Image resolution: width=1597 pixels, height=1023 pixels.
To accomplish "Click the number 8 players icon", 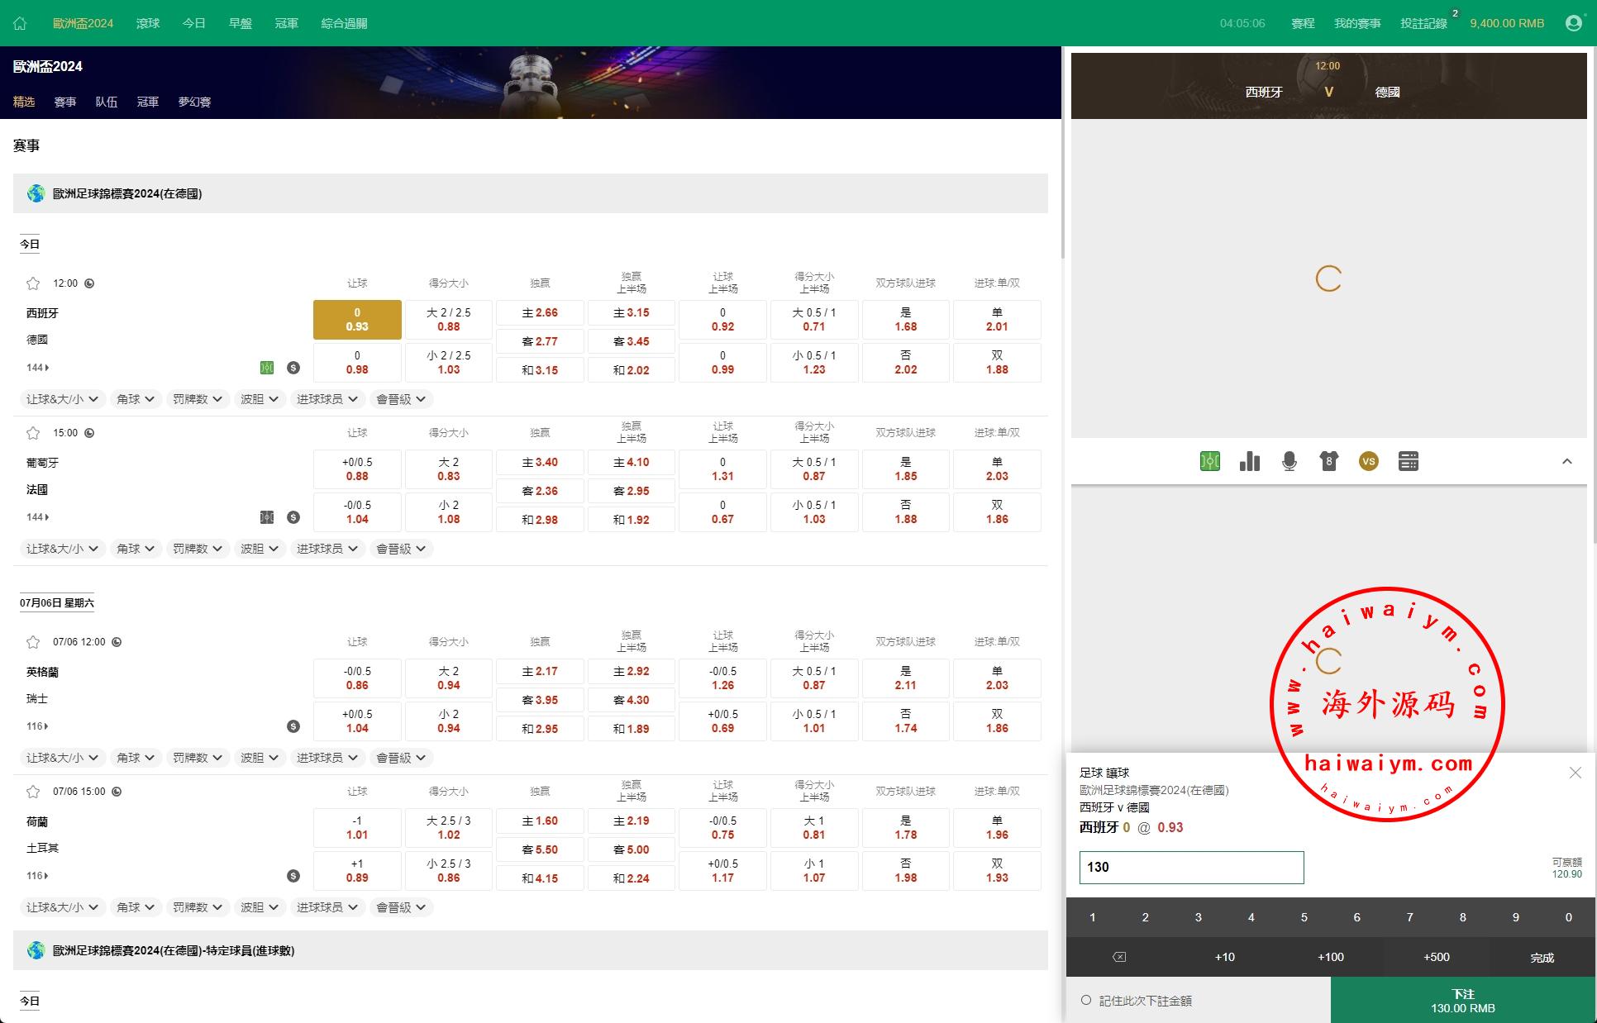I will pos(1328,461).
